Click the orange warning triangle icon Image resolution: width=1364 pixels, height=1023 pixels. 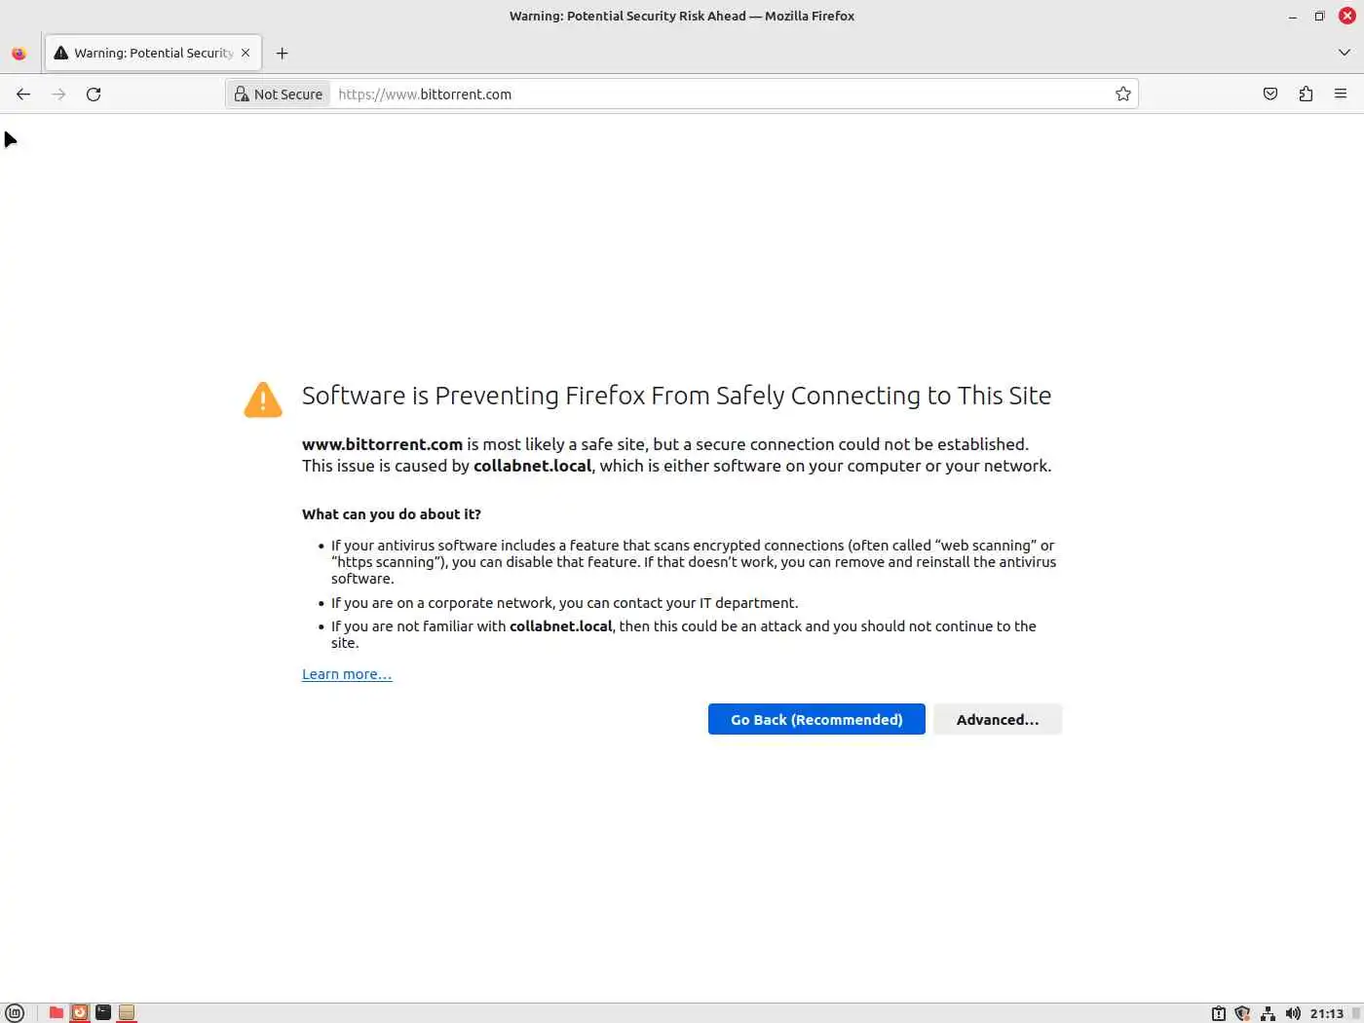263,399
